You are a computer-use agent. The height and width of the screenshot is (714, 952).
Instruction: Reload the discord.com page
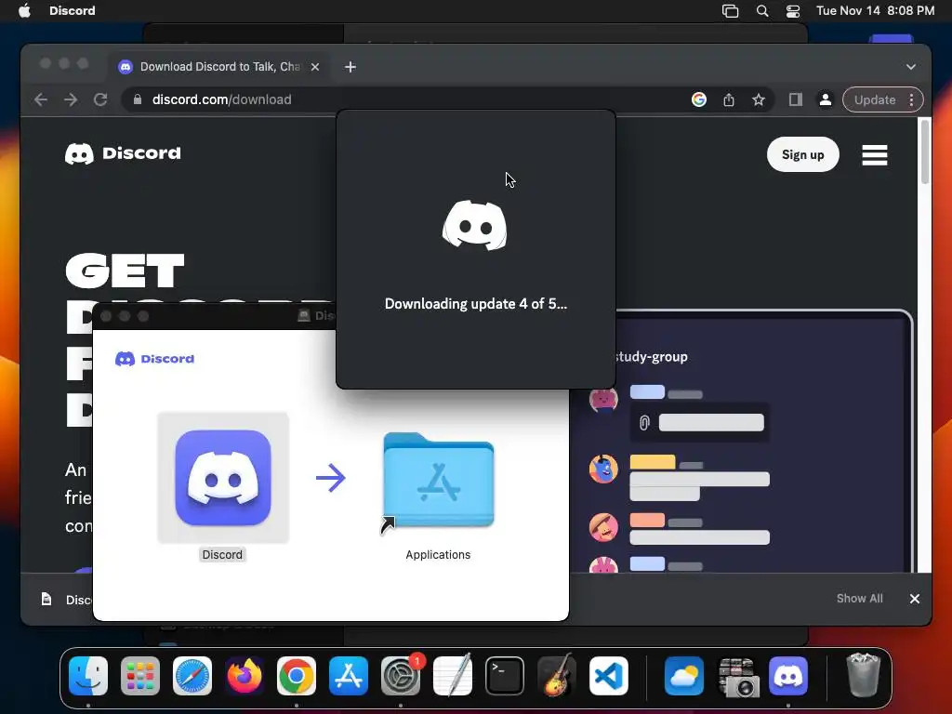coord(100,99)
